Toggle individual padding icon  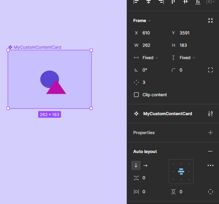pyautogui.click(x=211, y=192)
